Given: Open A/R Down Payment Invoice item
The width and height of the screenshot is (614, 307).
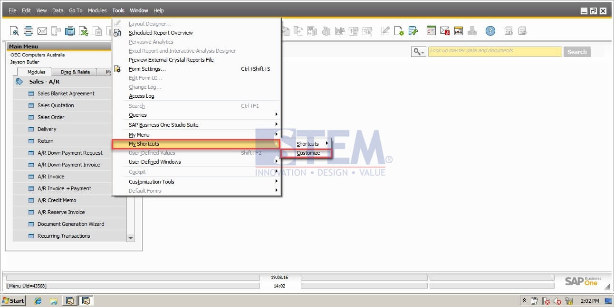Looking at the screenshot, I should click(x=68, y=165).
